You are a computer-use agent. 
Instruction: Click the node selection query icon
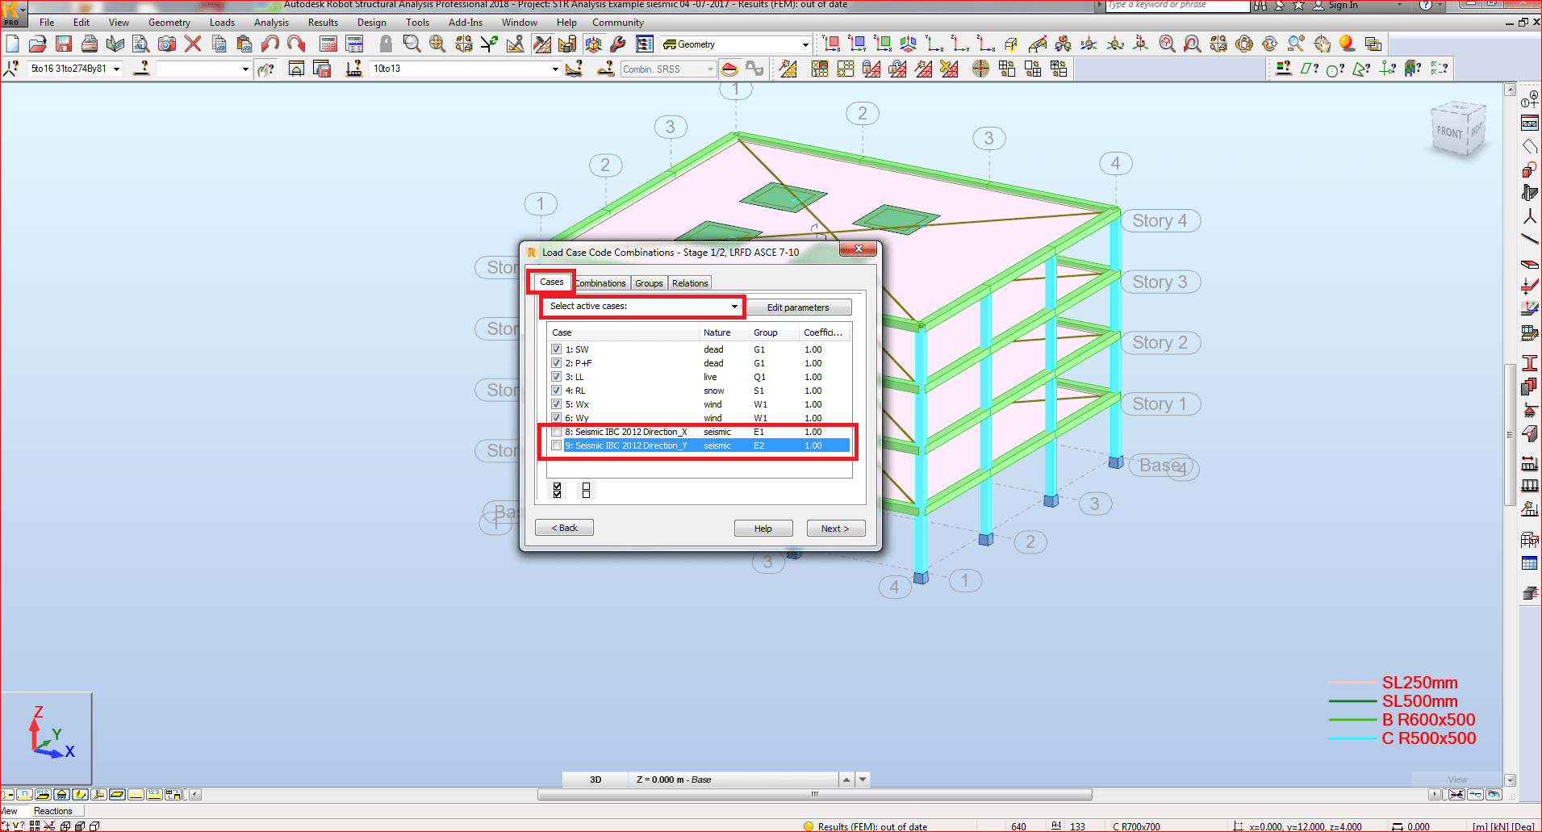(11, 69)
